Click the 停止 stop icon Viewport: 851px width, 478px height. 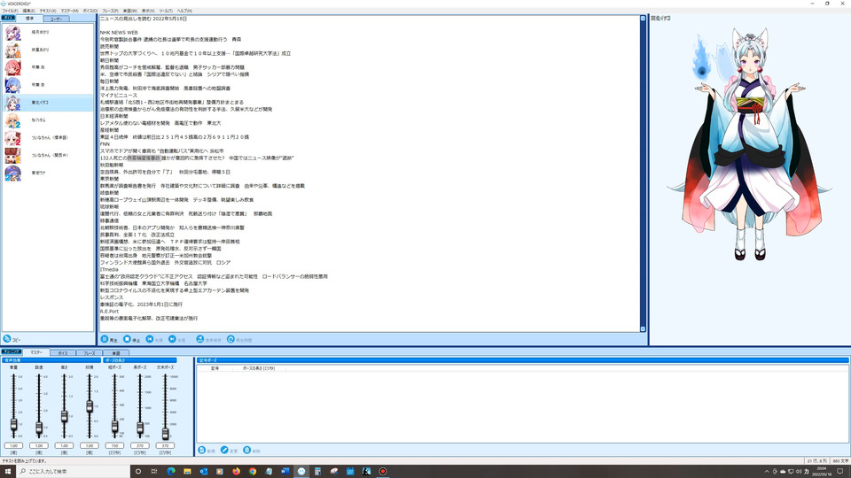point(127,339)
